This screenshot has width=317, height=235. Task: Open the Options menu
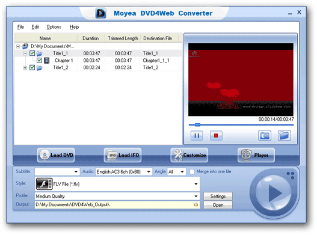pos(54,27)
